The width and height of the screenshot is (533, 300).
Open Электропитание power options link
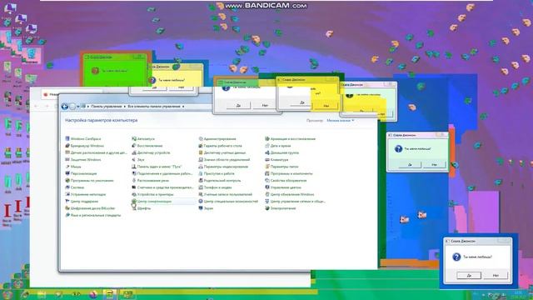point(281,208)
